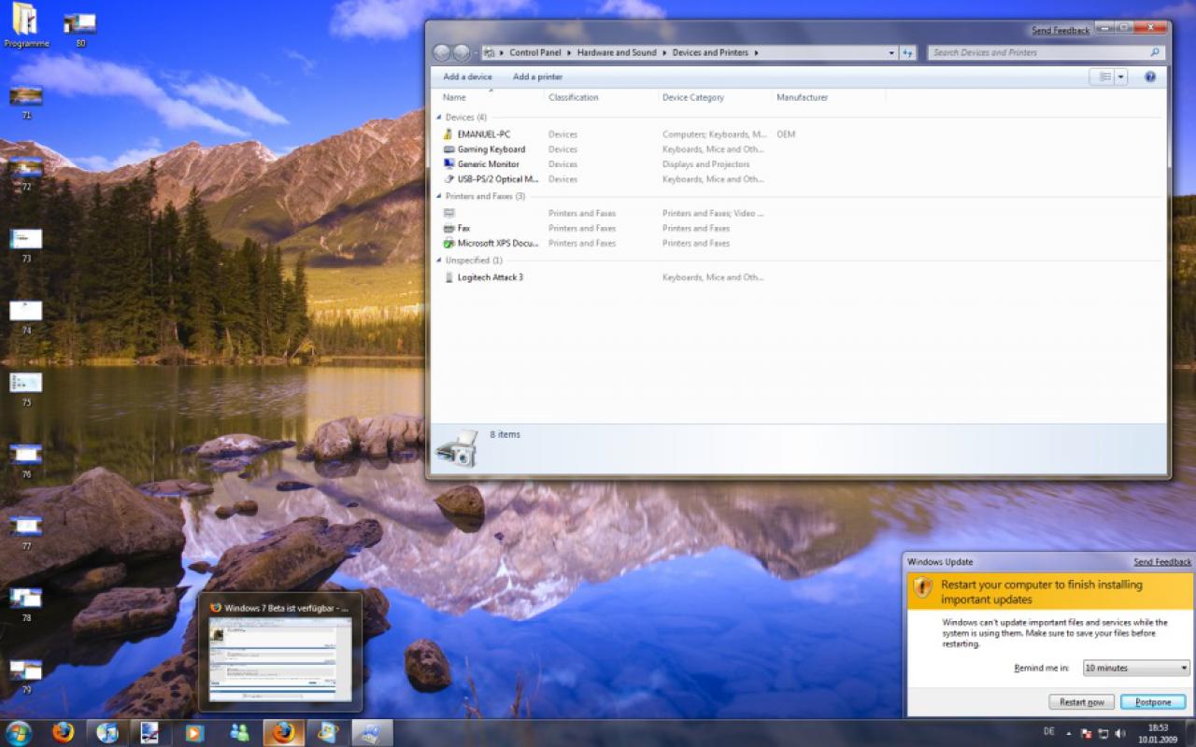
Task: Click Send Feedback in Windows Update dialog
Action: pyautogui.click(x=1162, y=562)
